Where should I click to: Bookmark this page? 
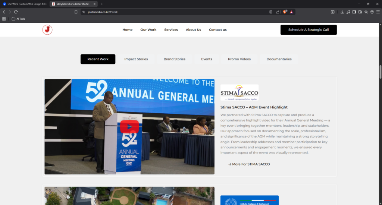tap(76, 12)
